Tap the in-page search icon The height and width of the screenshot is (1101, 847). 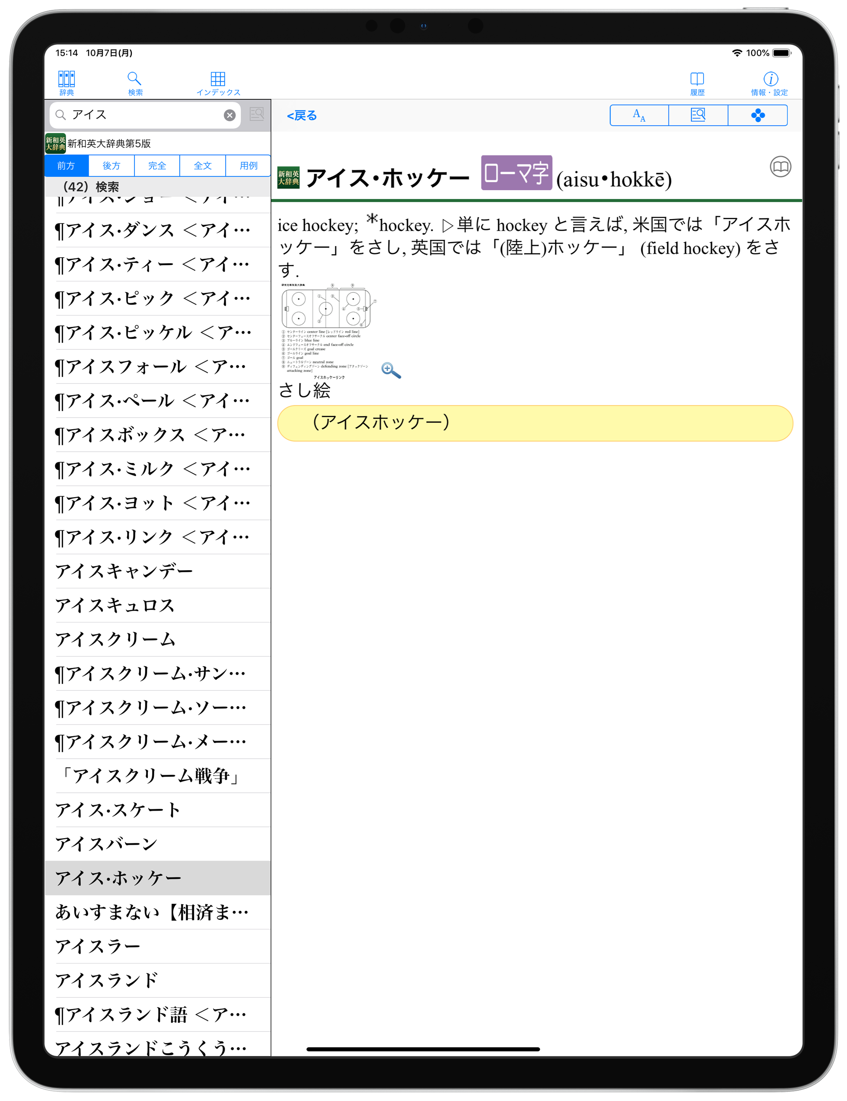tap(697, 115)
